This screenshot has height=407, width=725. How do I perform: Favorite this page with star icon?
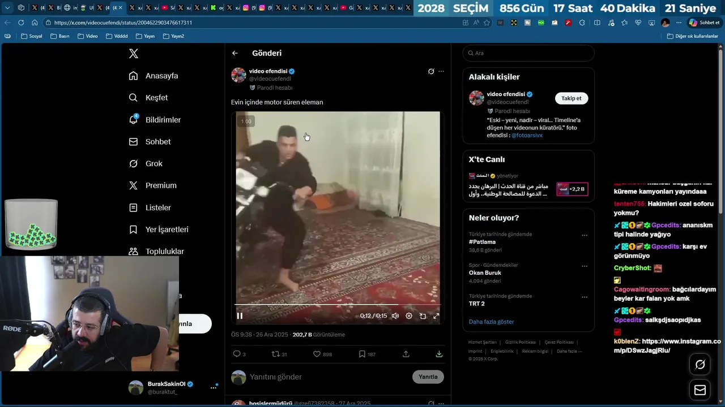pyautogui.click(x=487, y=23)
